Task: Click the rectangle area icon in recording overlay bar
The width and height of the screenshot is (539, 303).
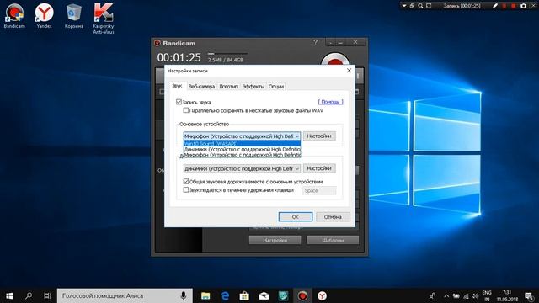Action: click(x=429, y=6)
